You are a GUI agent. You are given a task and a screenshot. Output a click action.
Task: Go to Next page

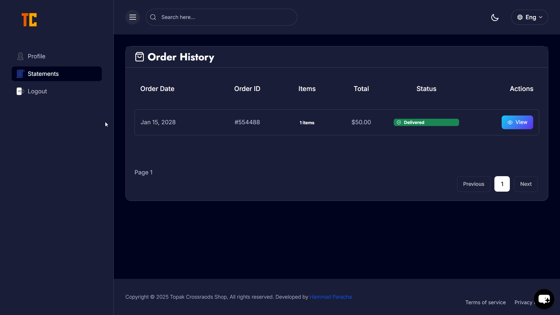pyautogui.click(x=526, y=184)
